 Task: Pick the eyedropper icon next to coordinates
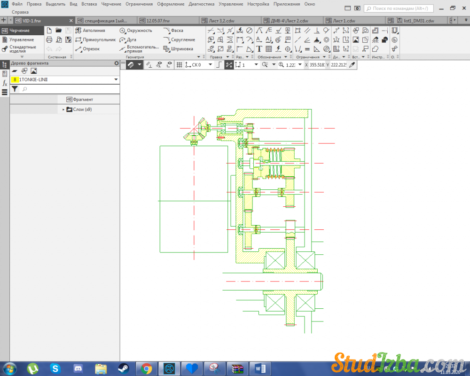coord(352,65)
